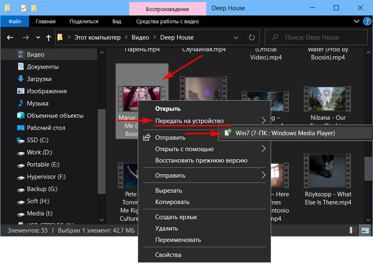Switch to large thumbnails view icon

pos(365,230)
